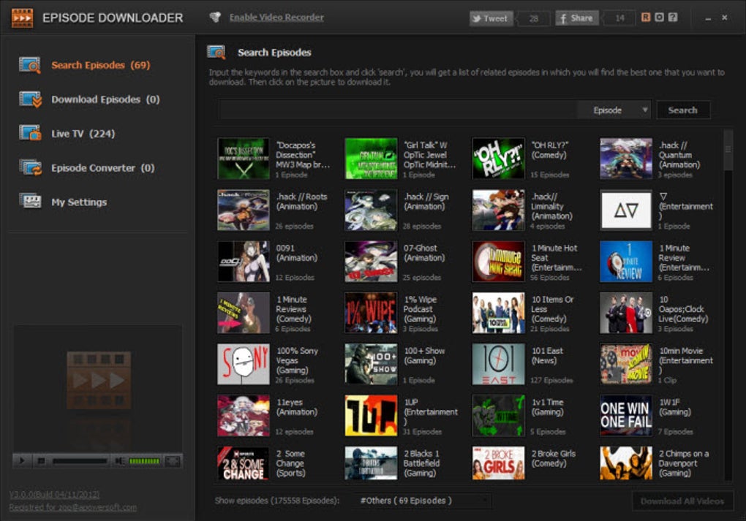
Task: Open 10 Items Or Less thumbnail
Action: click(x=498, y=312)
